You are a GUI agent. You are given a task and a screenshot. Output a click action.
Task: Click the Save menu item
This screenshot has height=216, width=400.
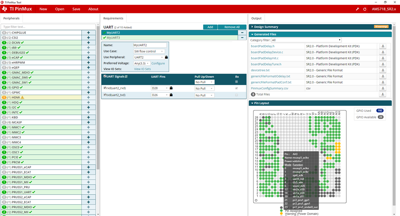coord(76,9)
